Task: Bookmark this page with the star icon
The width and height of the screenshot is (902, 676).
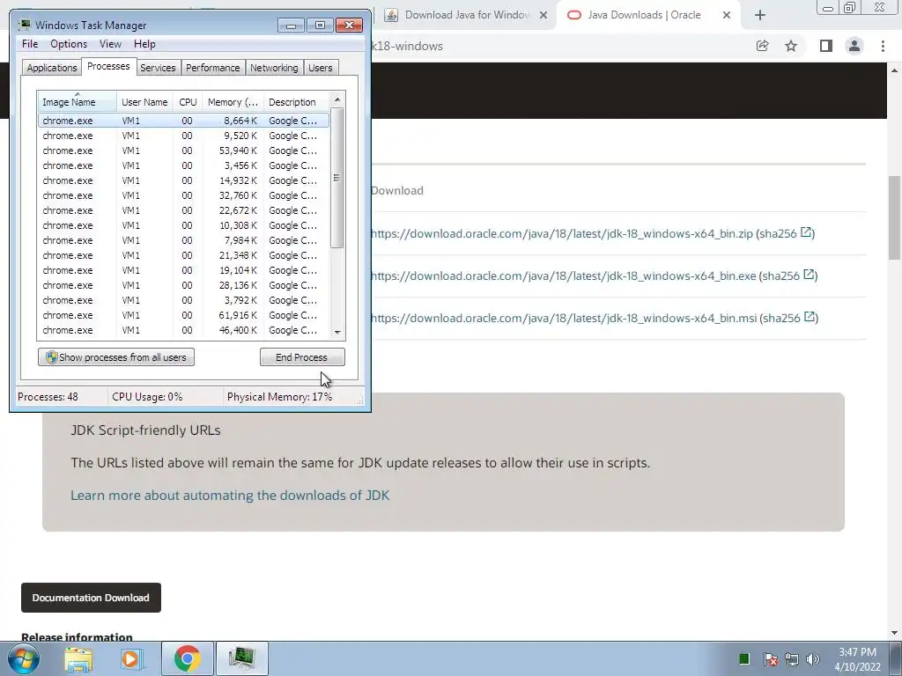Action: [791, 46]
